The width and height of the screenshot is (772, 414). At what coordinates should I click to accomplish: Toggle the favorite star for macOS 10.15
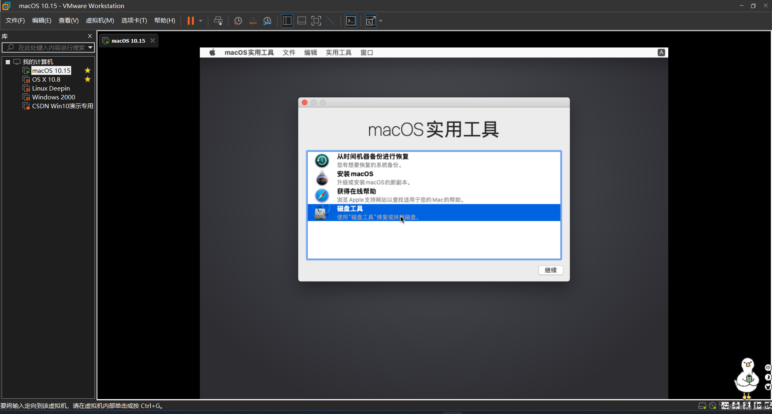pos(88,71)
